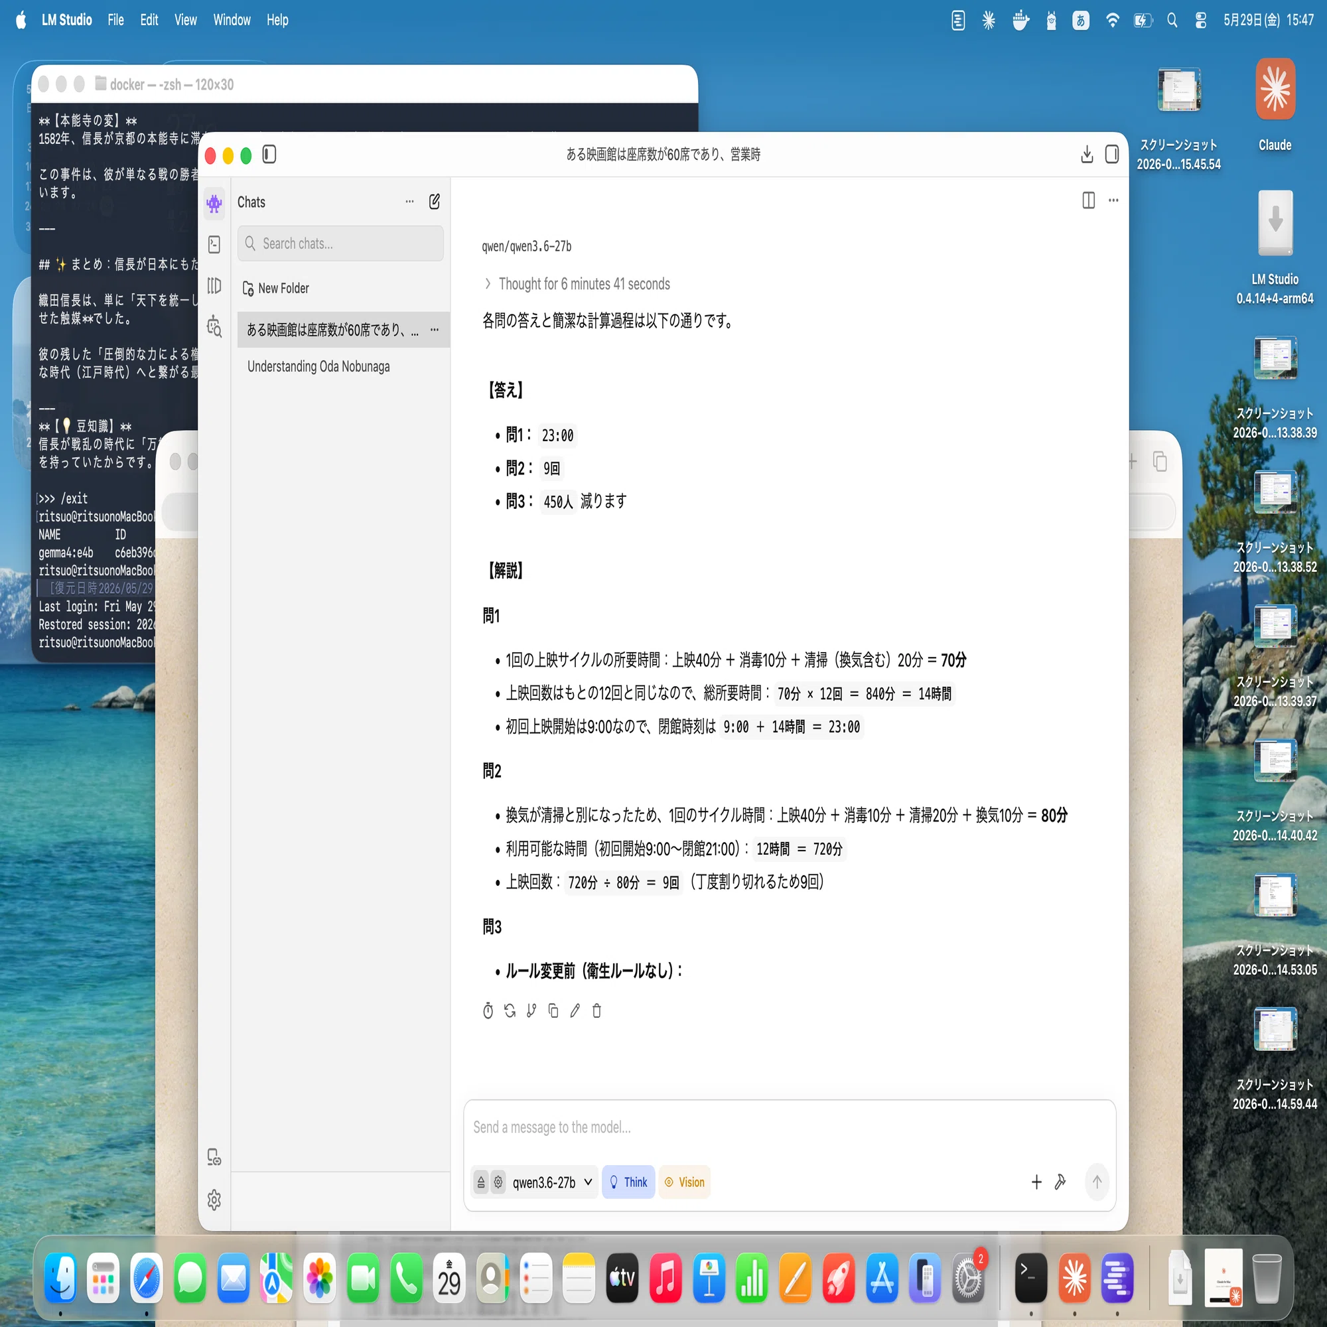Open Trash in the Dock
The image size is (1327, 1327).
pyautogui.click(x=1267, y=1279)
